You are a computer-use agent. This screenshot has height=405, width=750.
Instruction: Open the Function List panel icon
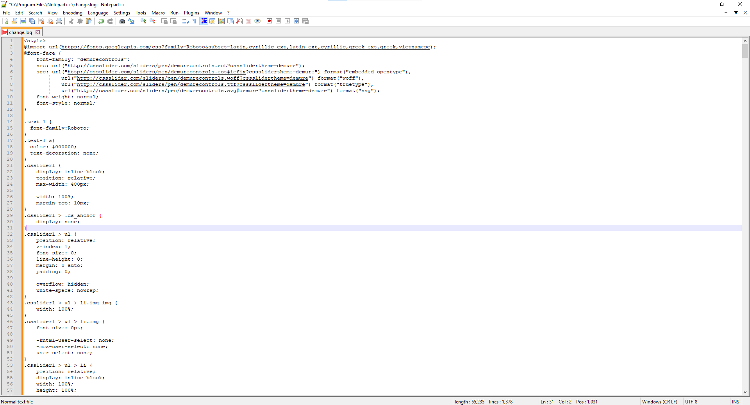239,21
